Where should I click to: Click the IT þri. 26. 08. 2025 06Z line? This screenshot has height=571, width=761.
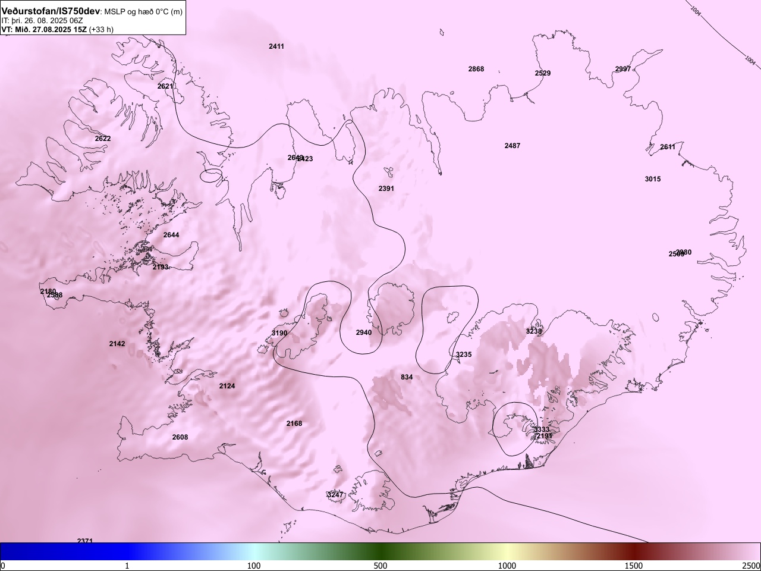(42, 21)
